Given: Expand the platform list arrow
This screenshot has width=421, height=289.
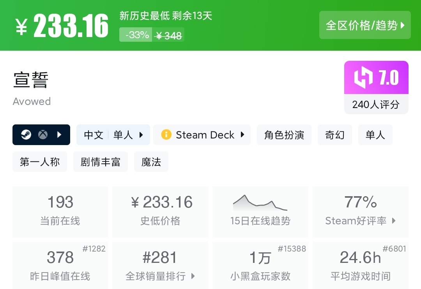Looking at the screenshot, I should 60,135.
